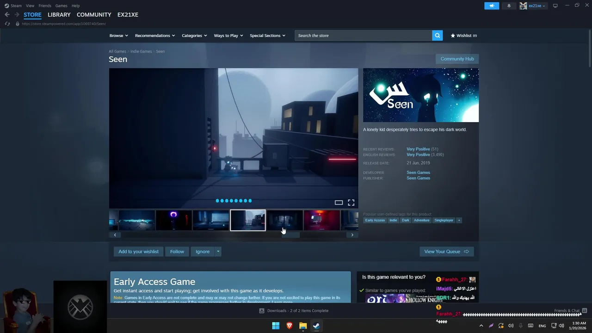Click the Follow button
The image size is (592, 333).
point(177,252)
